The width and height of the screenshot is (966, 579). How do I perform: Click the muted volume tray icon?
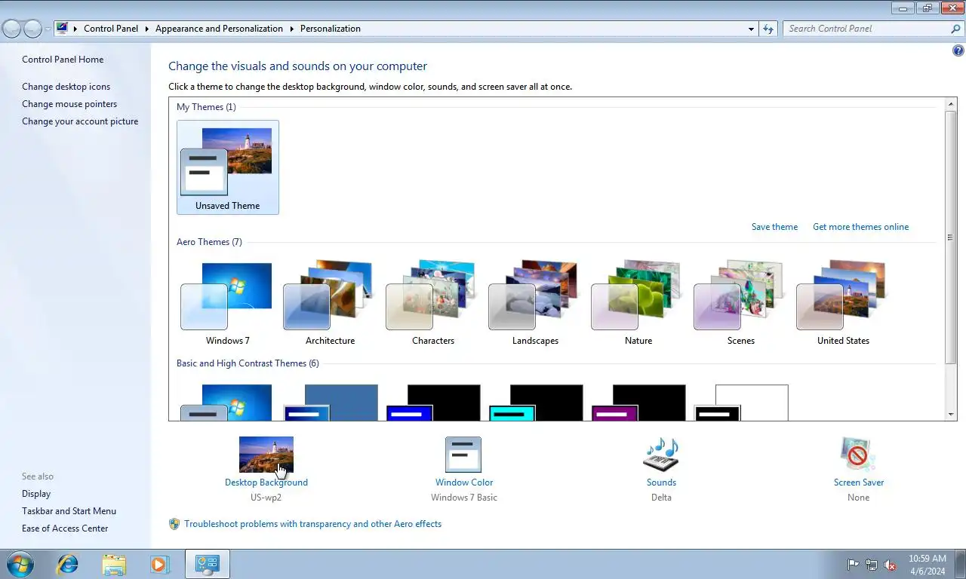pos(891,565)
